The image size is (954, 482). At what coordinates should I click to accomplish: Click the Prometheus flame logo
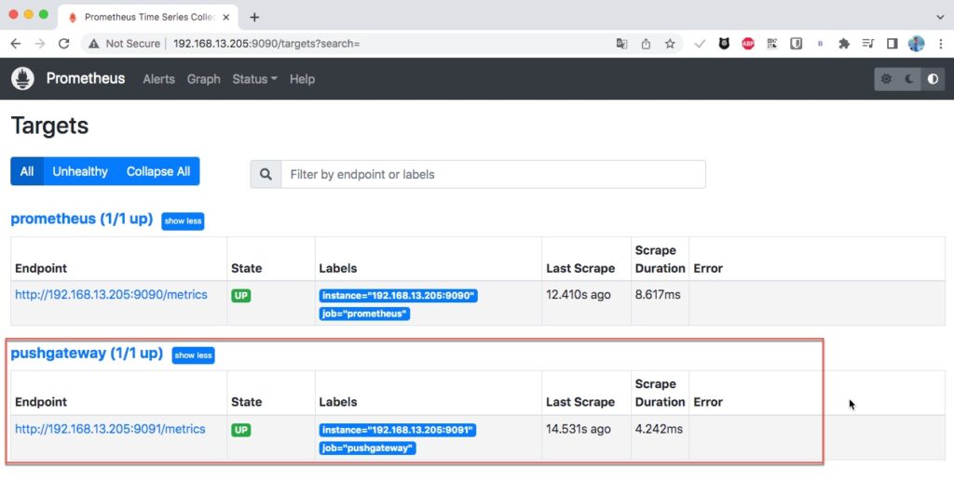coord(22,79)
